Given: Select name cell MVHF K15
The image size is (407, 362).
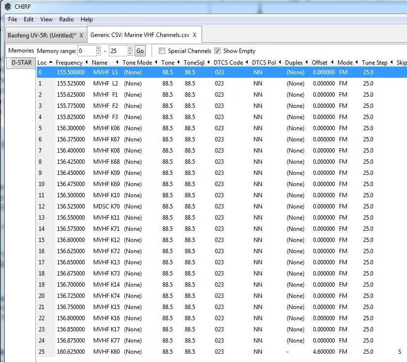Looking at the screenshot, I should [x=106, y=307].
